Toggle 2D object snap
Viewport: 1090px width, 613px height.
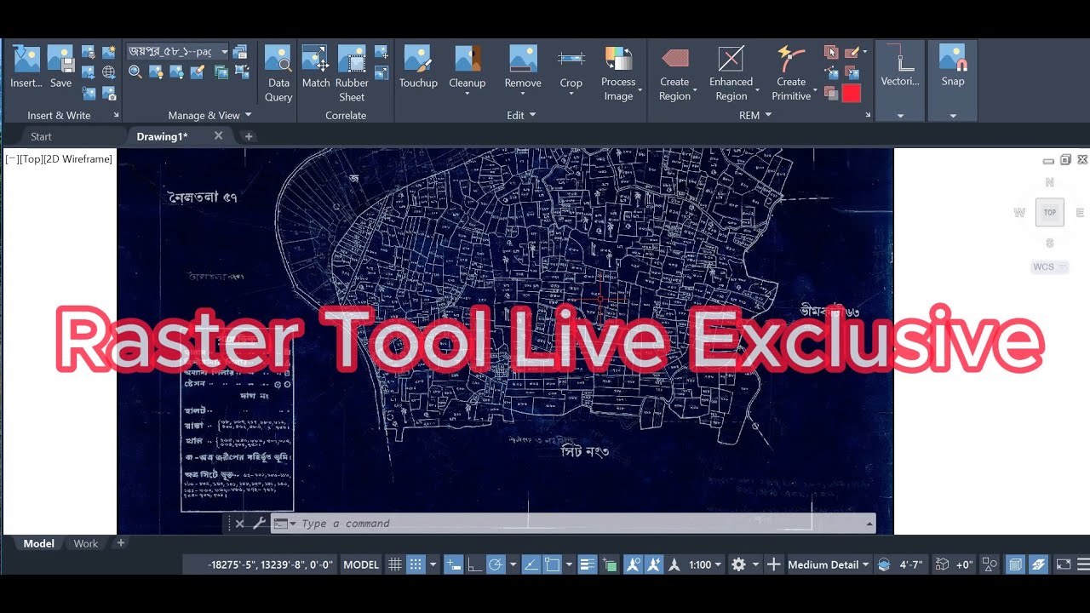pos(553,564)
